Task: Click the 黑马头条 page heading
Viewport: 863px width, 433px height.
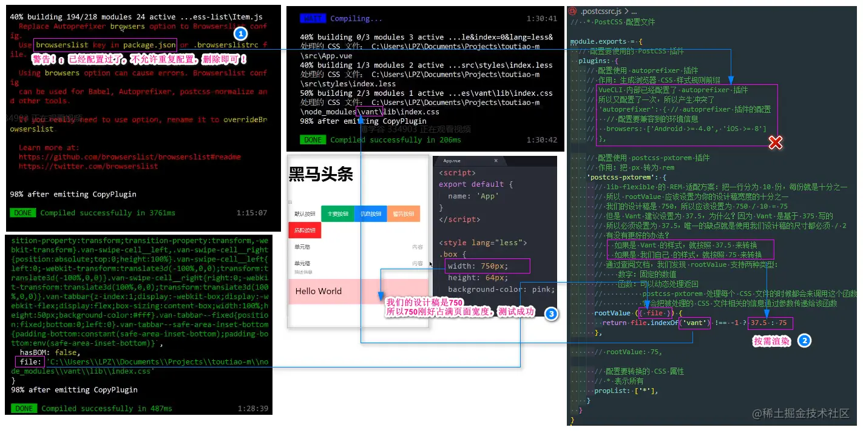Action: coord(320,175)
